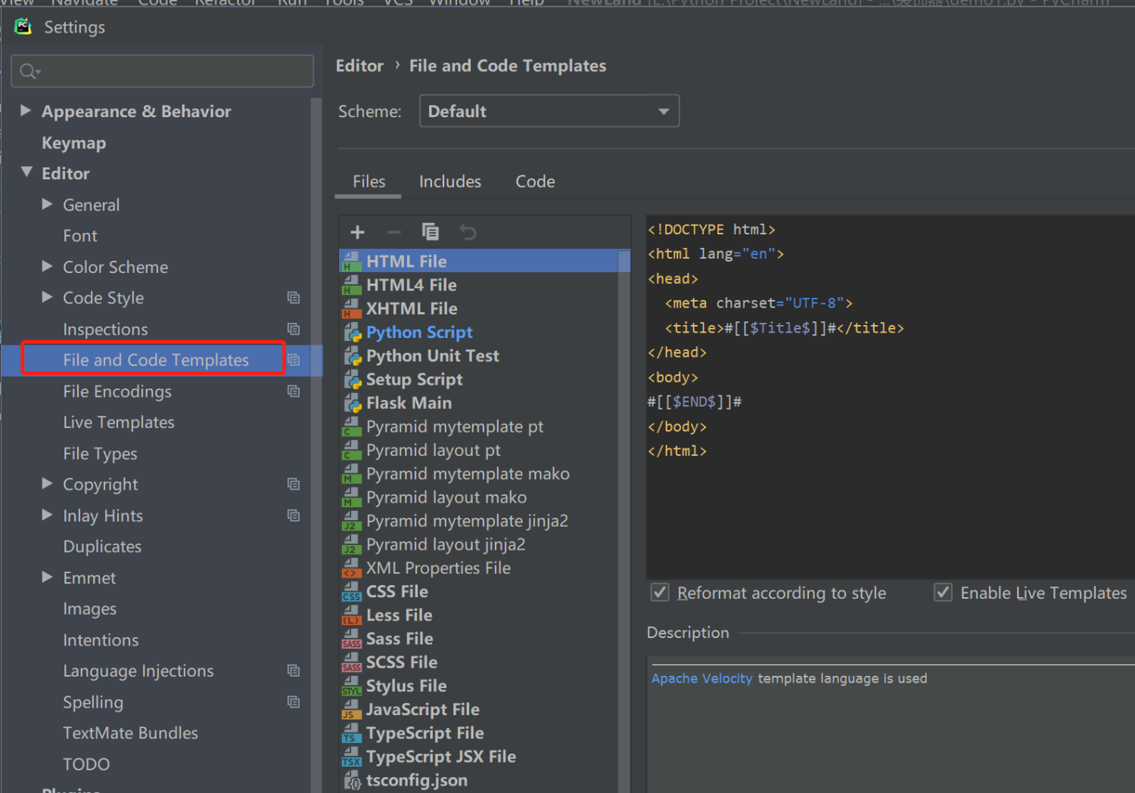Open the Apache Velocity link
The height and width of the screenshot is (793, 1135).
702,678
